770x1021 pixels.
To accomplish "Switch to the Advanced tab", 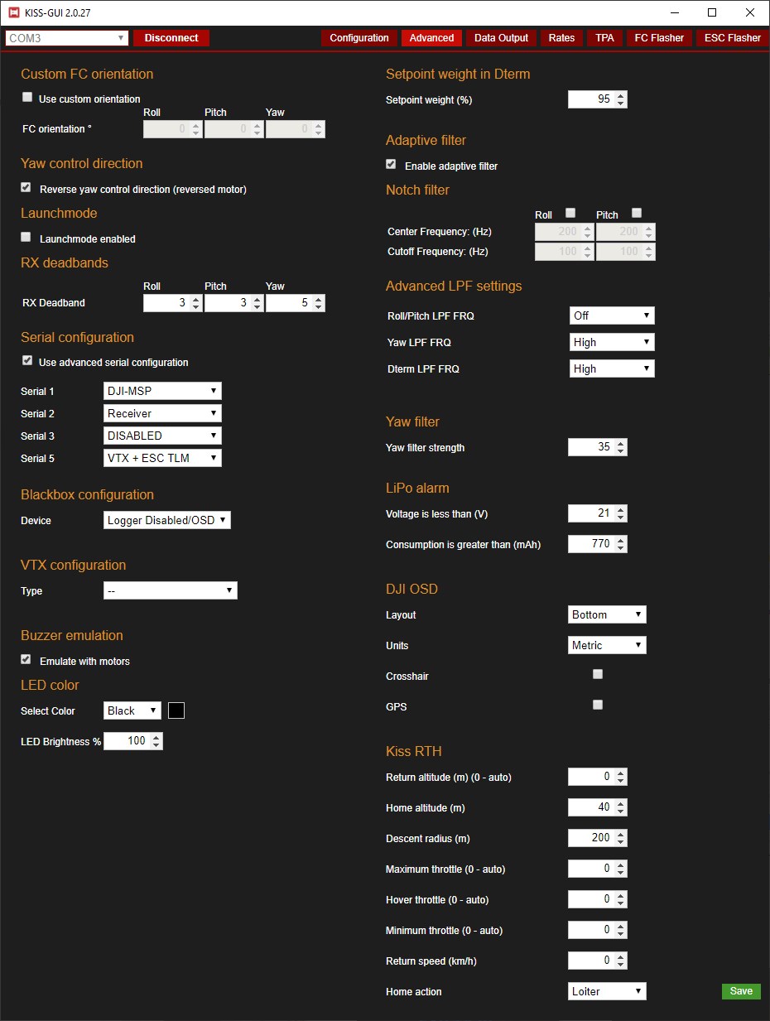I will (x=431, y=38).
